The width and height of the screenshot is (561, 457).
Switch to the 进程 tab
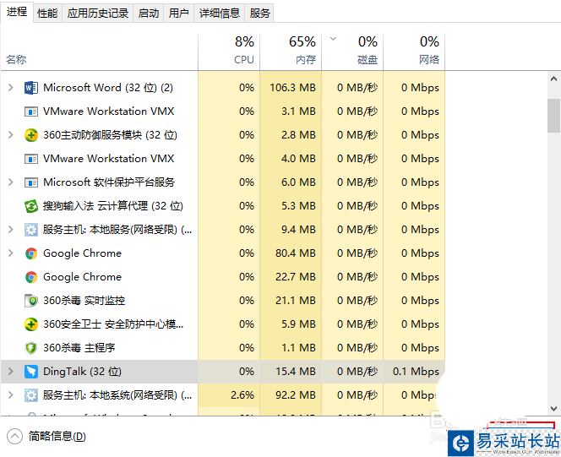pyautogui.click(x=17, y=12)
